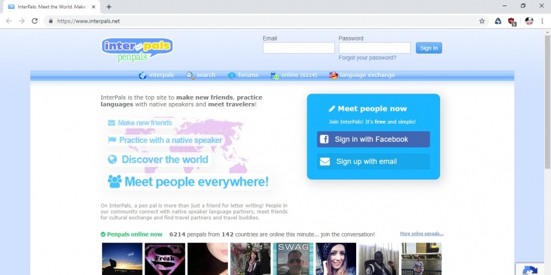Open the Freak superman logo thumbnail
Image resolution: width=551 pixels, height=275 pixels.
tap(165, 259)
